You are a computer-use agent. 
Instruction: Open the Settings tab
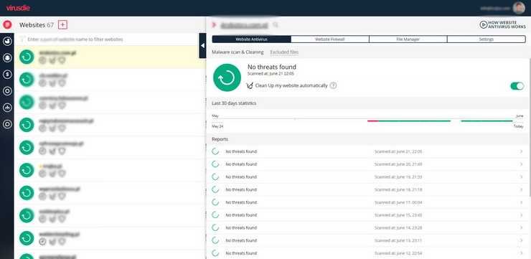(x=487, y=39)
